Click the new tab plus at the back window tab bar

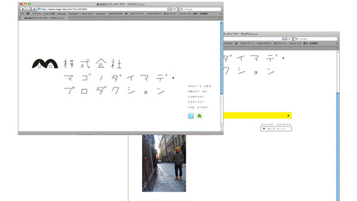pos(337,48)
